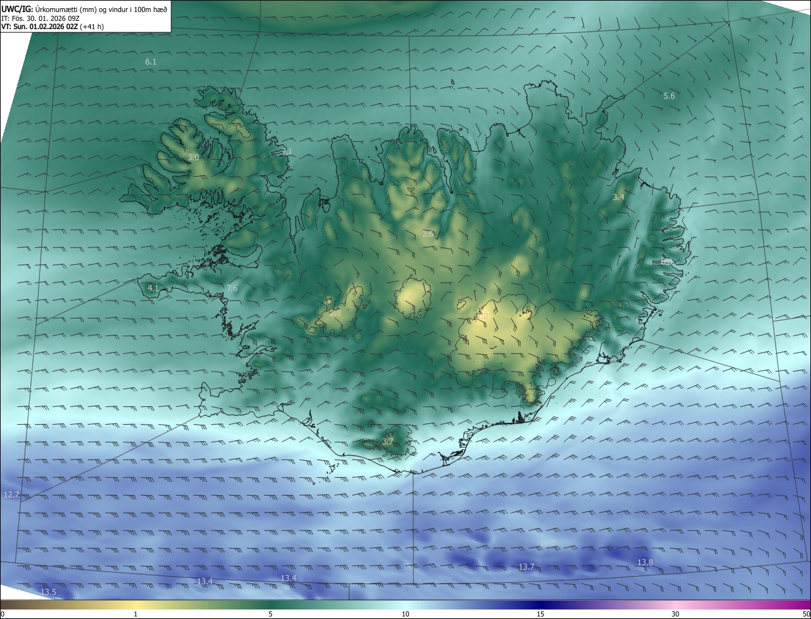Click the 10 tick on the color scale
The width and height of the screenshot is (811, 619).
405,614
